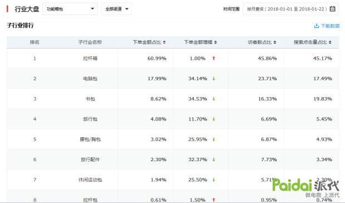Click the 行业大盘 page title

point(27,9)
